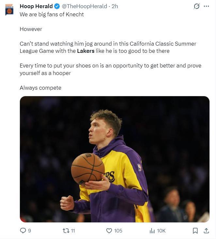This screenshot has width=216, height=239.
Task: Click the blue verified badge
Action: 57,6
